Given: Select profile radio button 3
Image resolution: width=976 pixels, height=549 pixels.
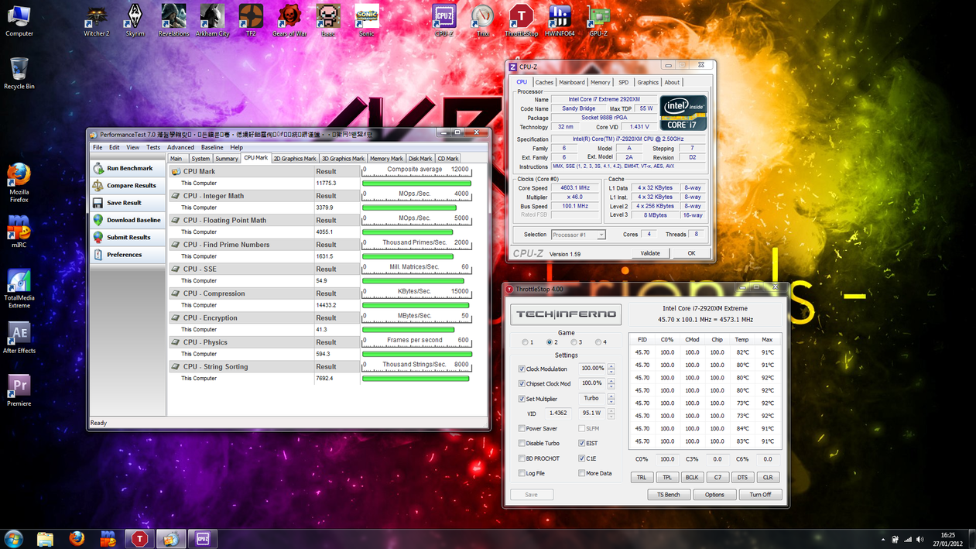Looking at the screenshot, I should [574, 342].
